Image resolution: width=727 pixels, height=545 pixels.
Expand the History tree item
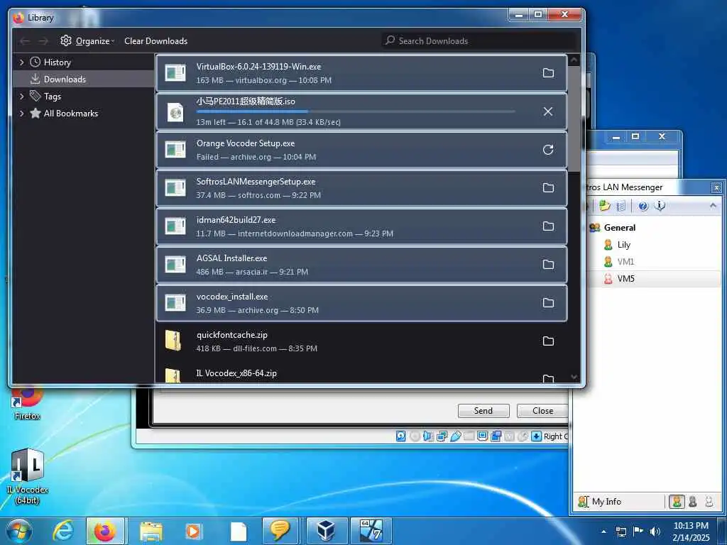point(21,62)
